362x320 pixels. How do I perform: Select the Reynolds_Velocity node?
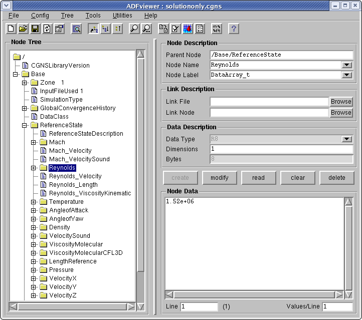click(x=75, y=176)
